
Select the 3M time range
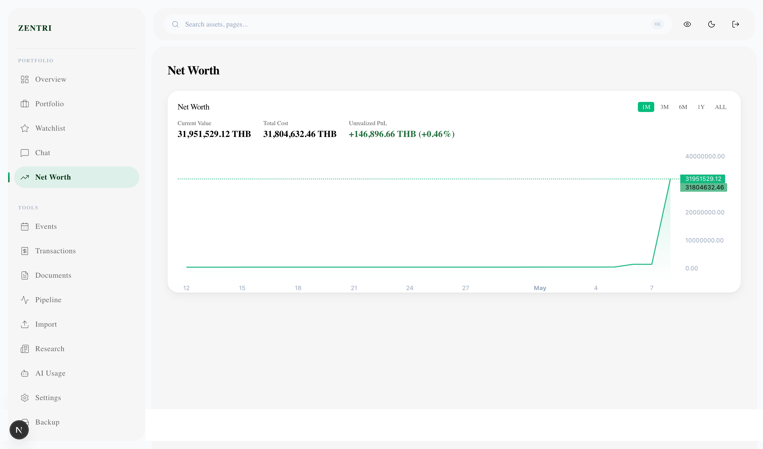click(x=664, y=107)
